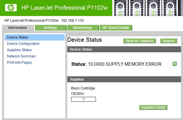Switch to the Settings tab
The height and width of the screenshot is (120, 183).
tap(50, 28)
